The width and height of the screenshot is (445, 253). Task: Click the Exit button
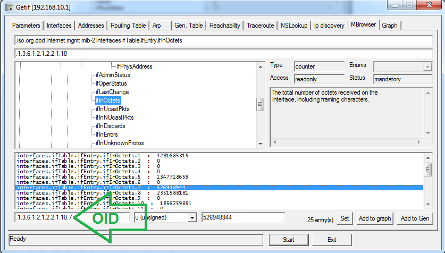(332, 240)
